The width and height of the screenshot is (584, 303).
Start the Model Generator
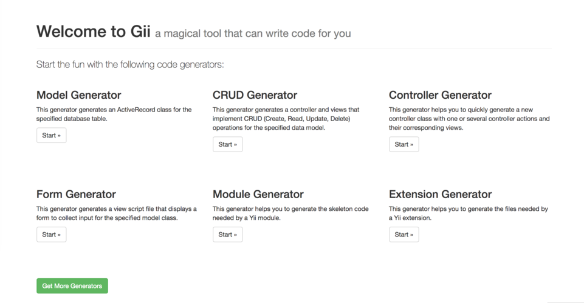click(x=51, y=135)
